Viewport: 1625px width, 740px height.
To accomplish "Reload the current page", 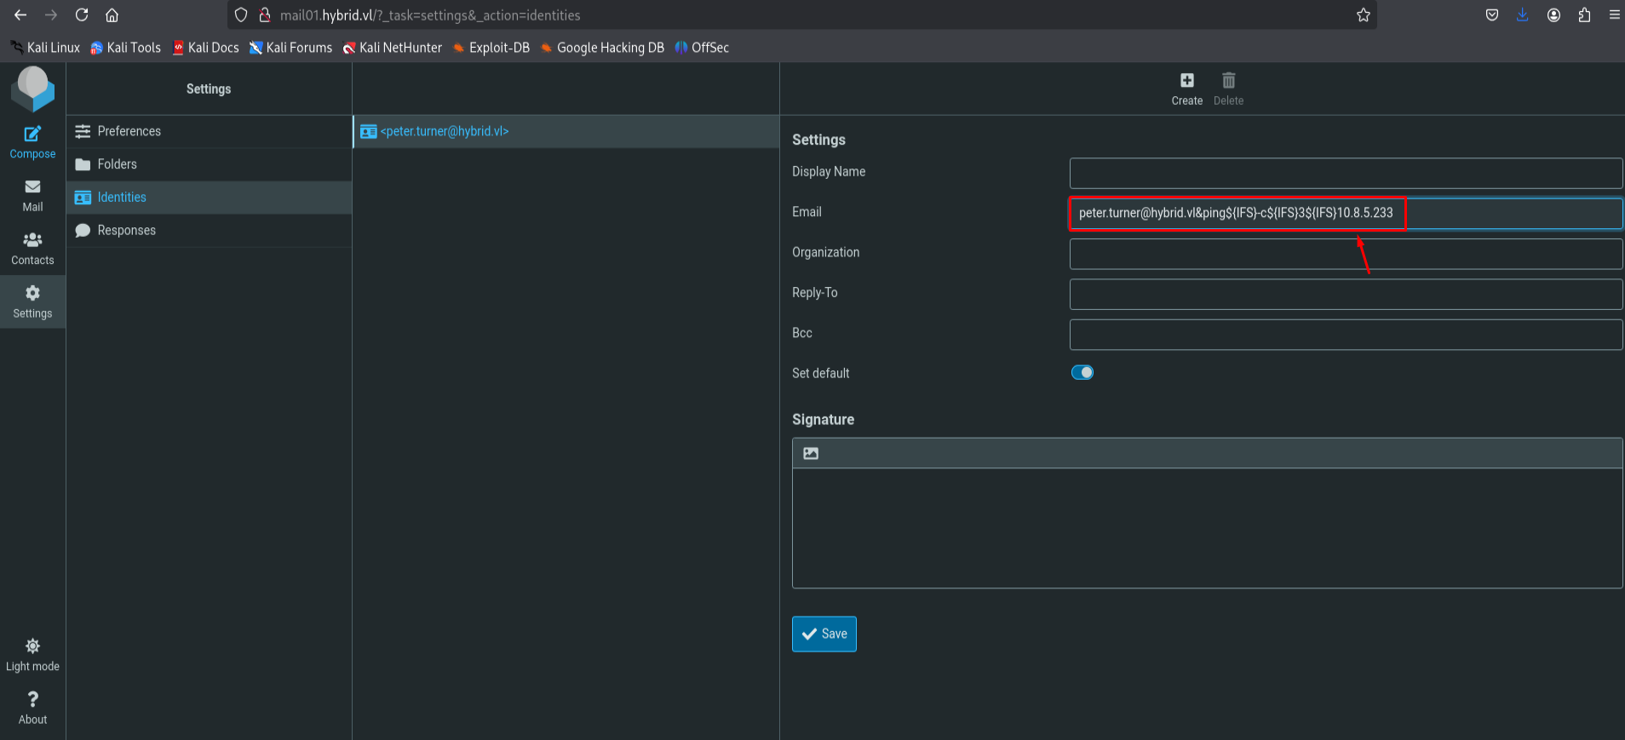I will click(82, 14).
